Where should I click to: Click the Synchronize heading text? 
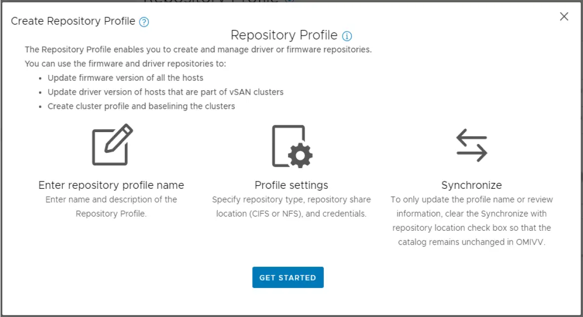click(471, 185)
